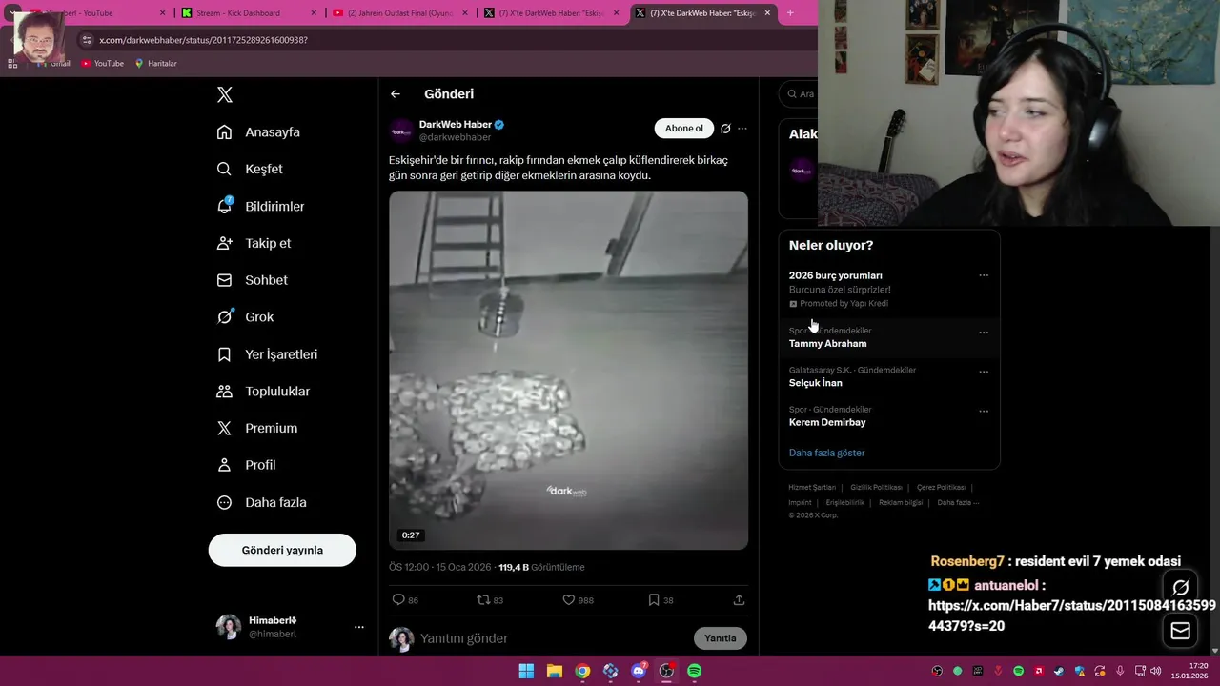
Task: Click the reply comment icon with 86
Action: [405, 600]
